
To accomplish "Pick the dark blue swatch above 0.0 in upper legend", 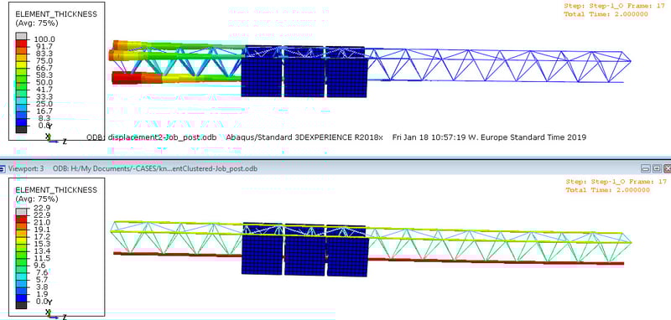I will tap(22, 121).
